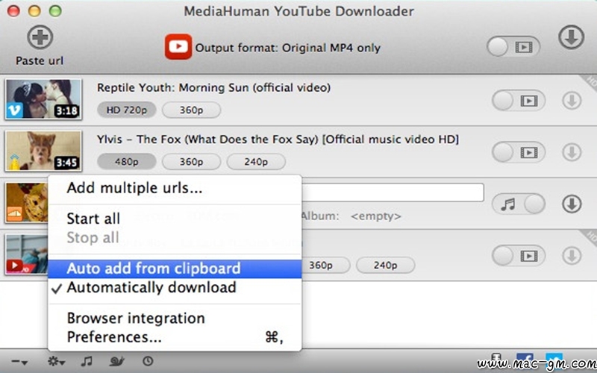Enable Auto add from clipboard
Viewport: 597px width, 373px height.
pyautogui.click(x=175, y=269)
